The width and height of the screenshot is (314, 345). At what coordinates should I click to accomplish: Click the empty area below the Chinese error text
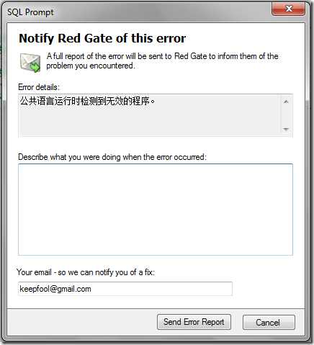149,122
